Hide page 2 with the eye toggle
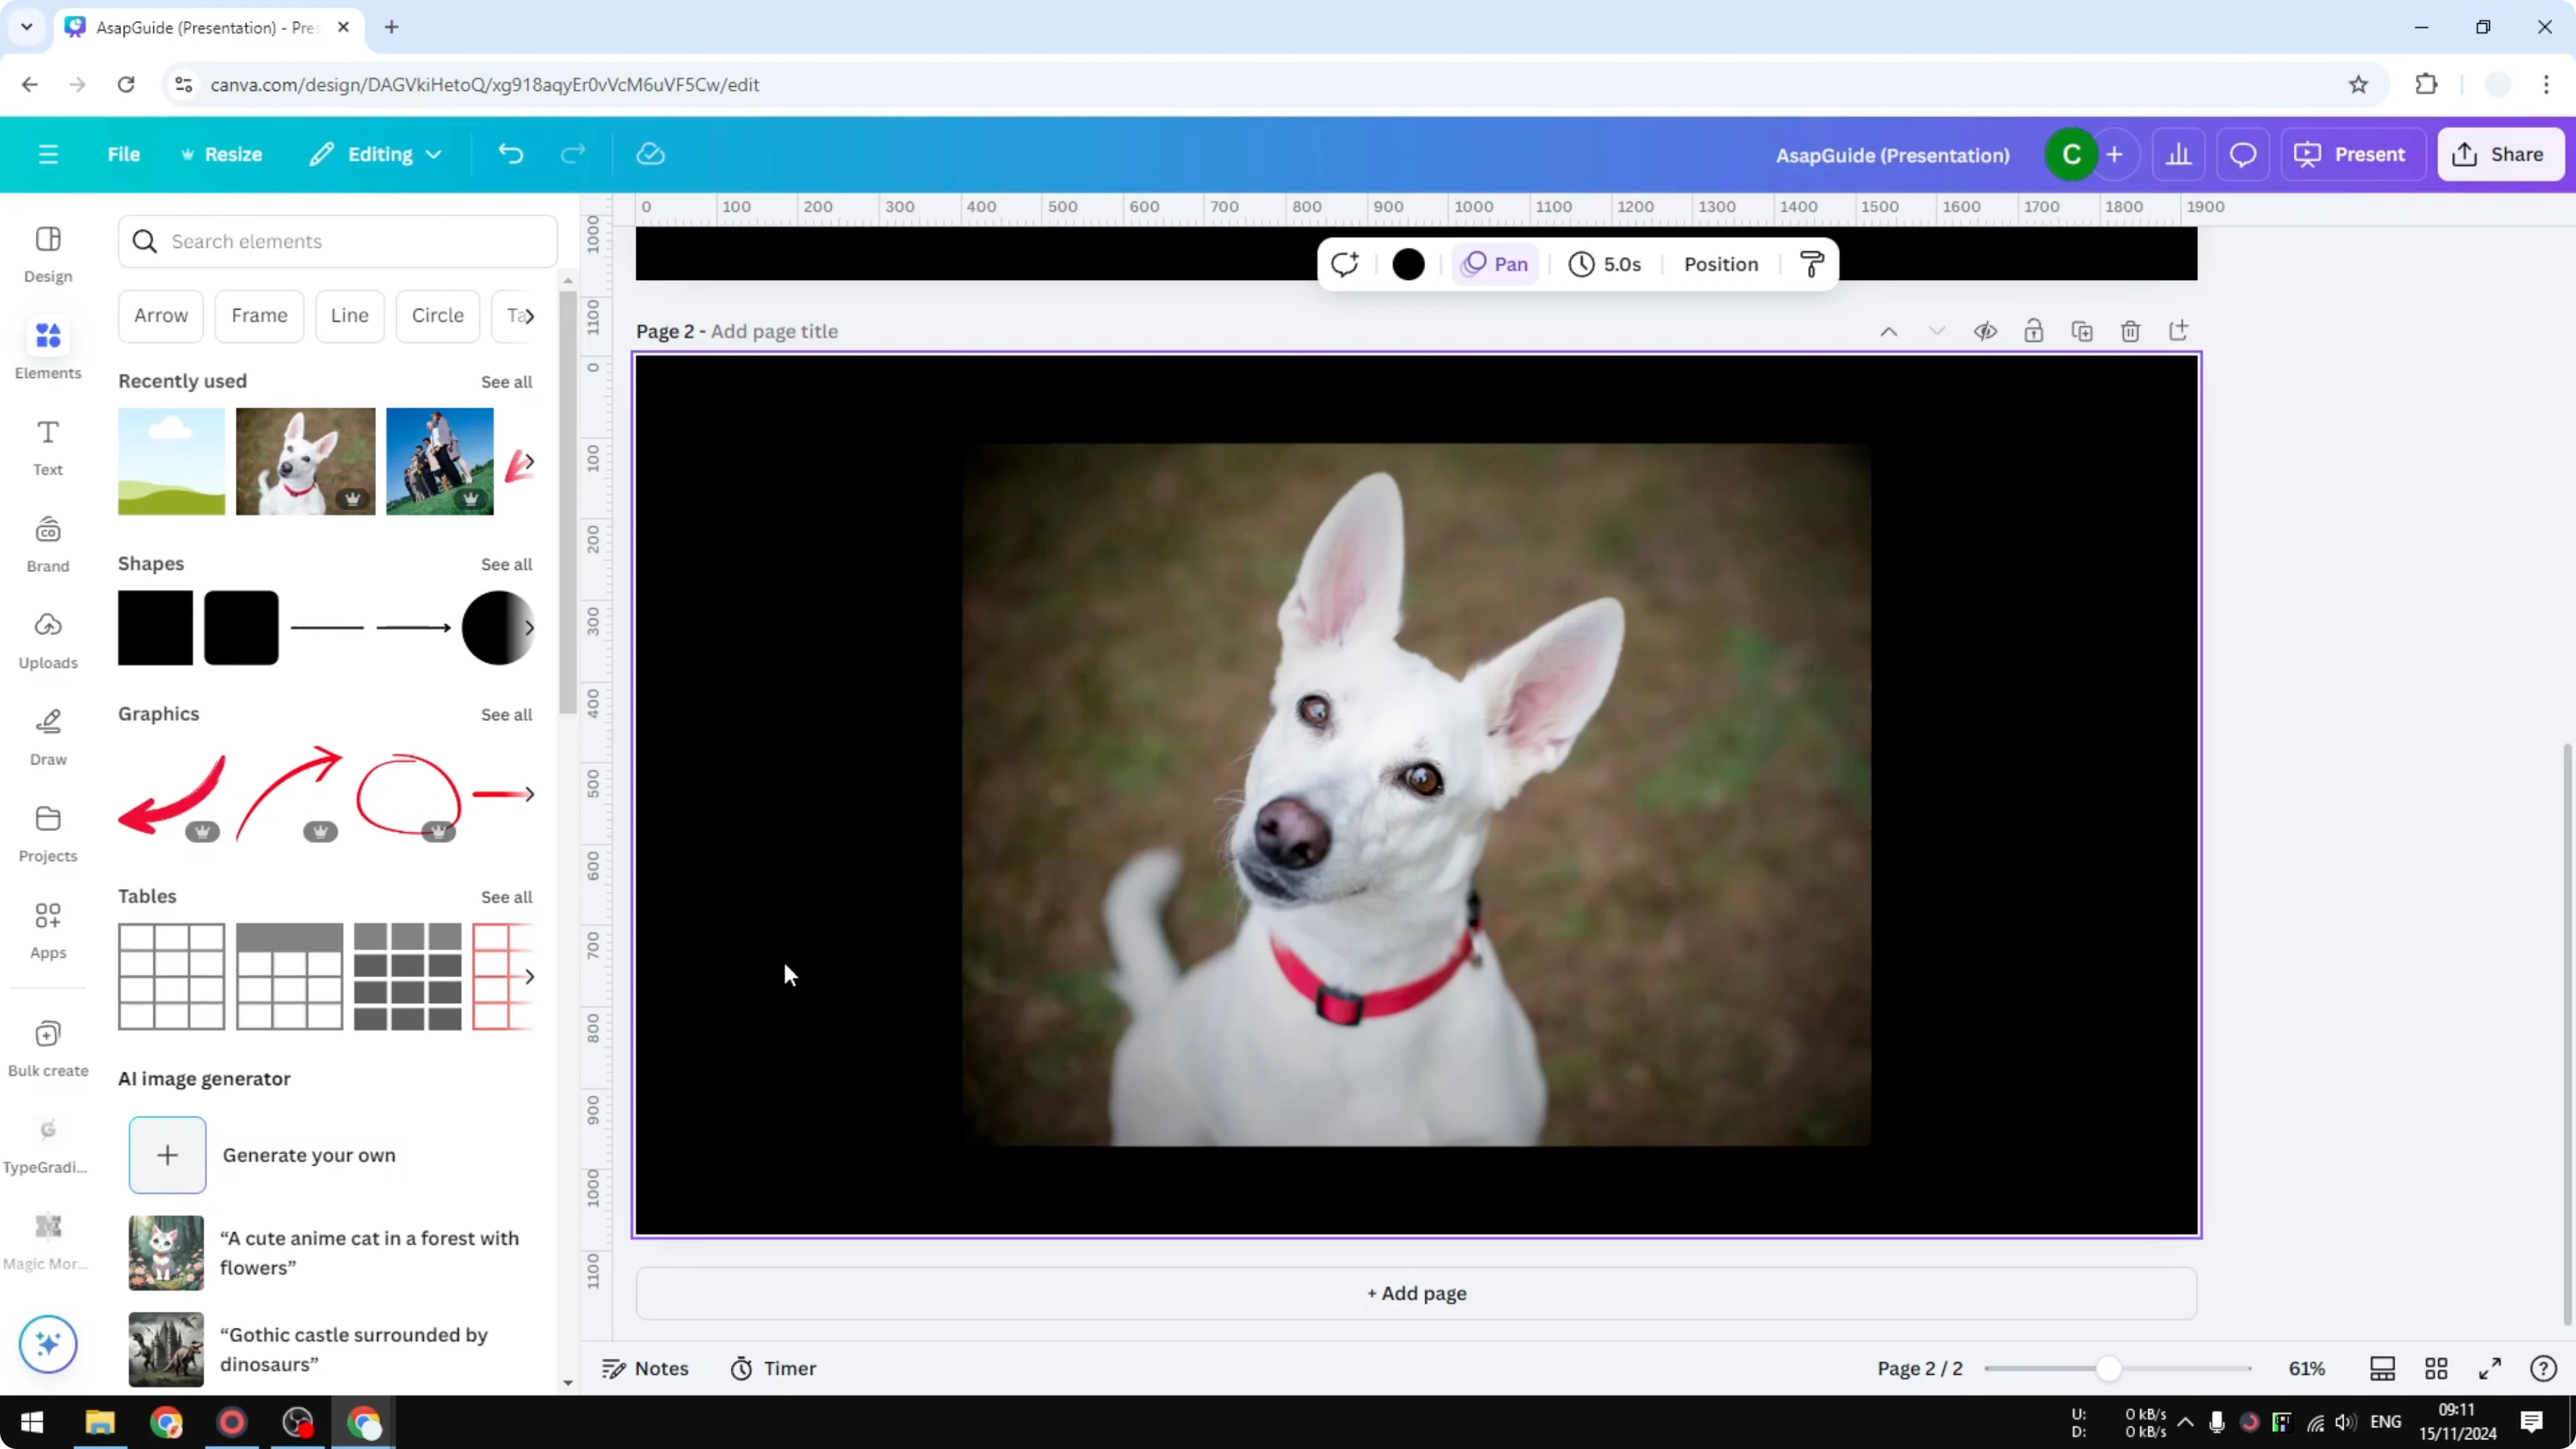 coord(1986,330)
